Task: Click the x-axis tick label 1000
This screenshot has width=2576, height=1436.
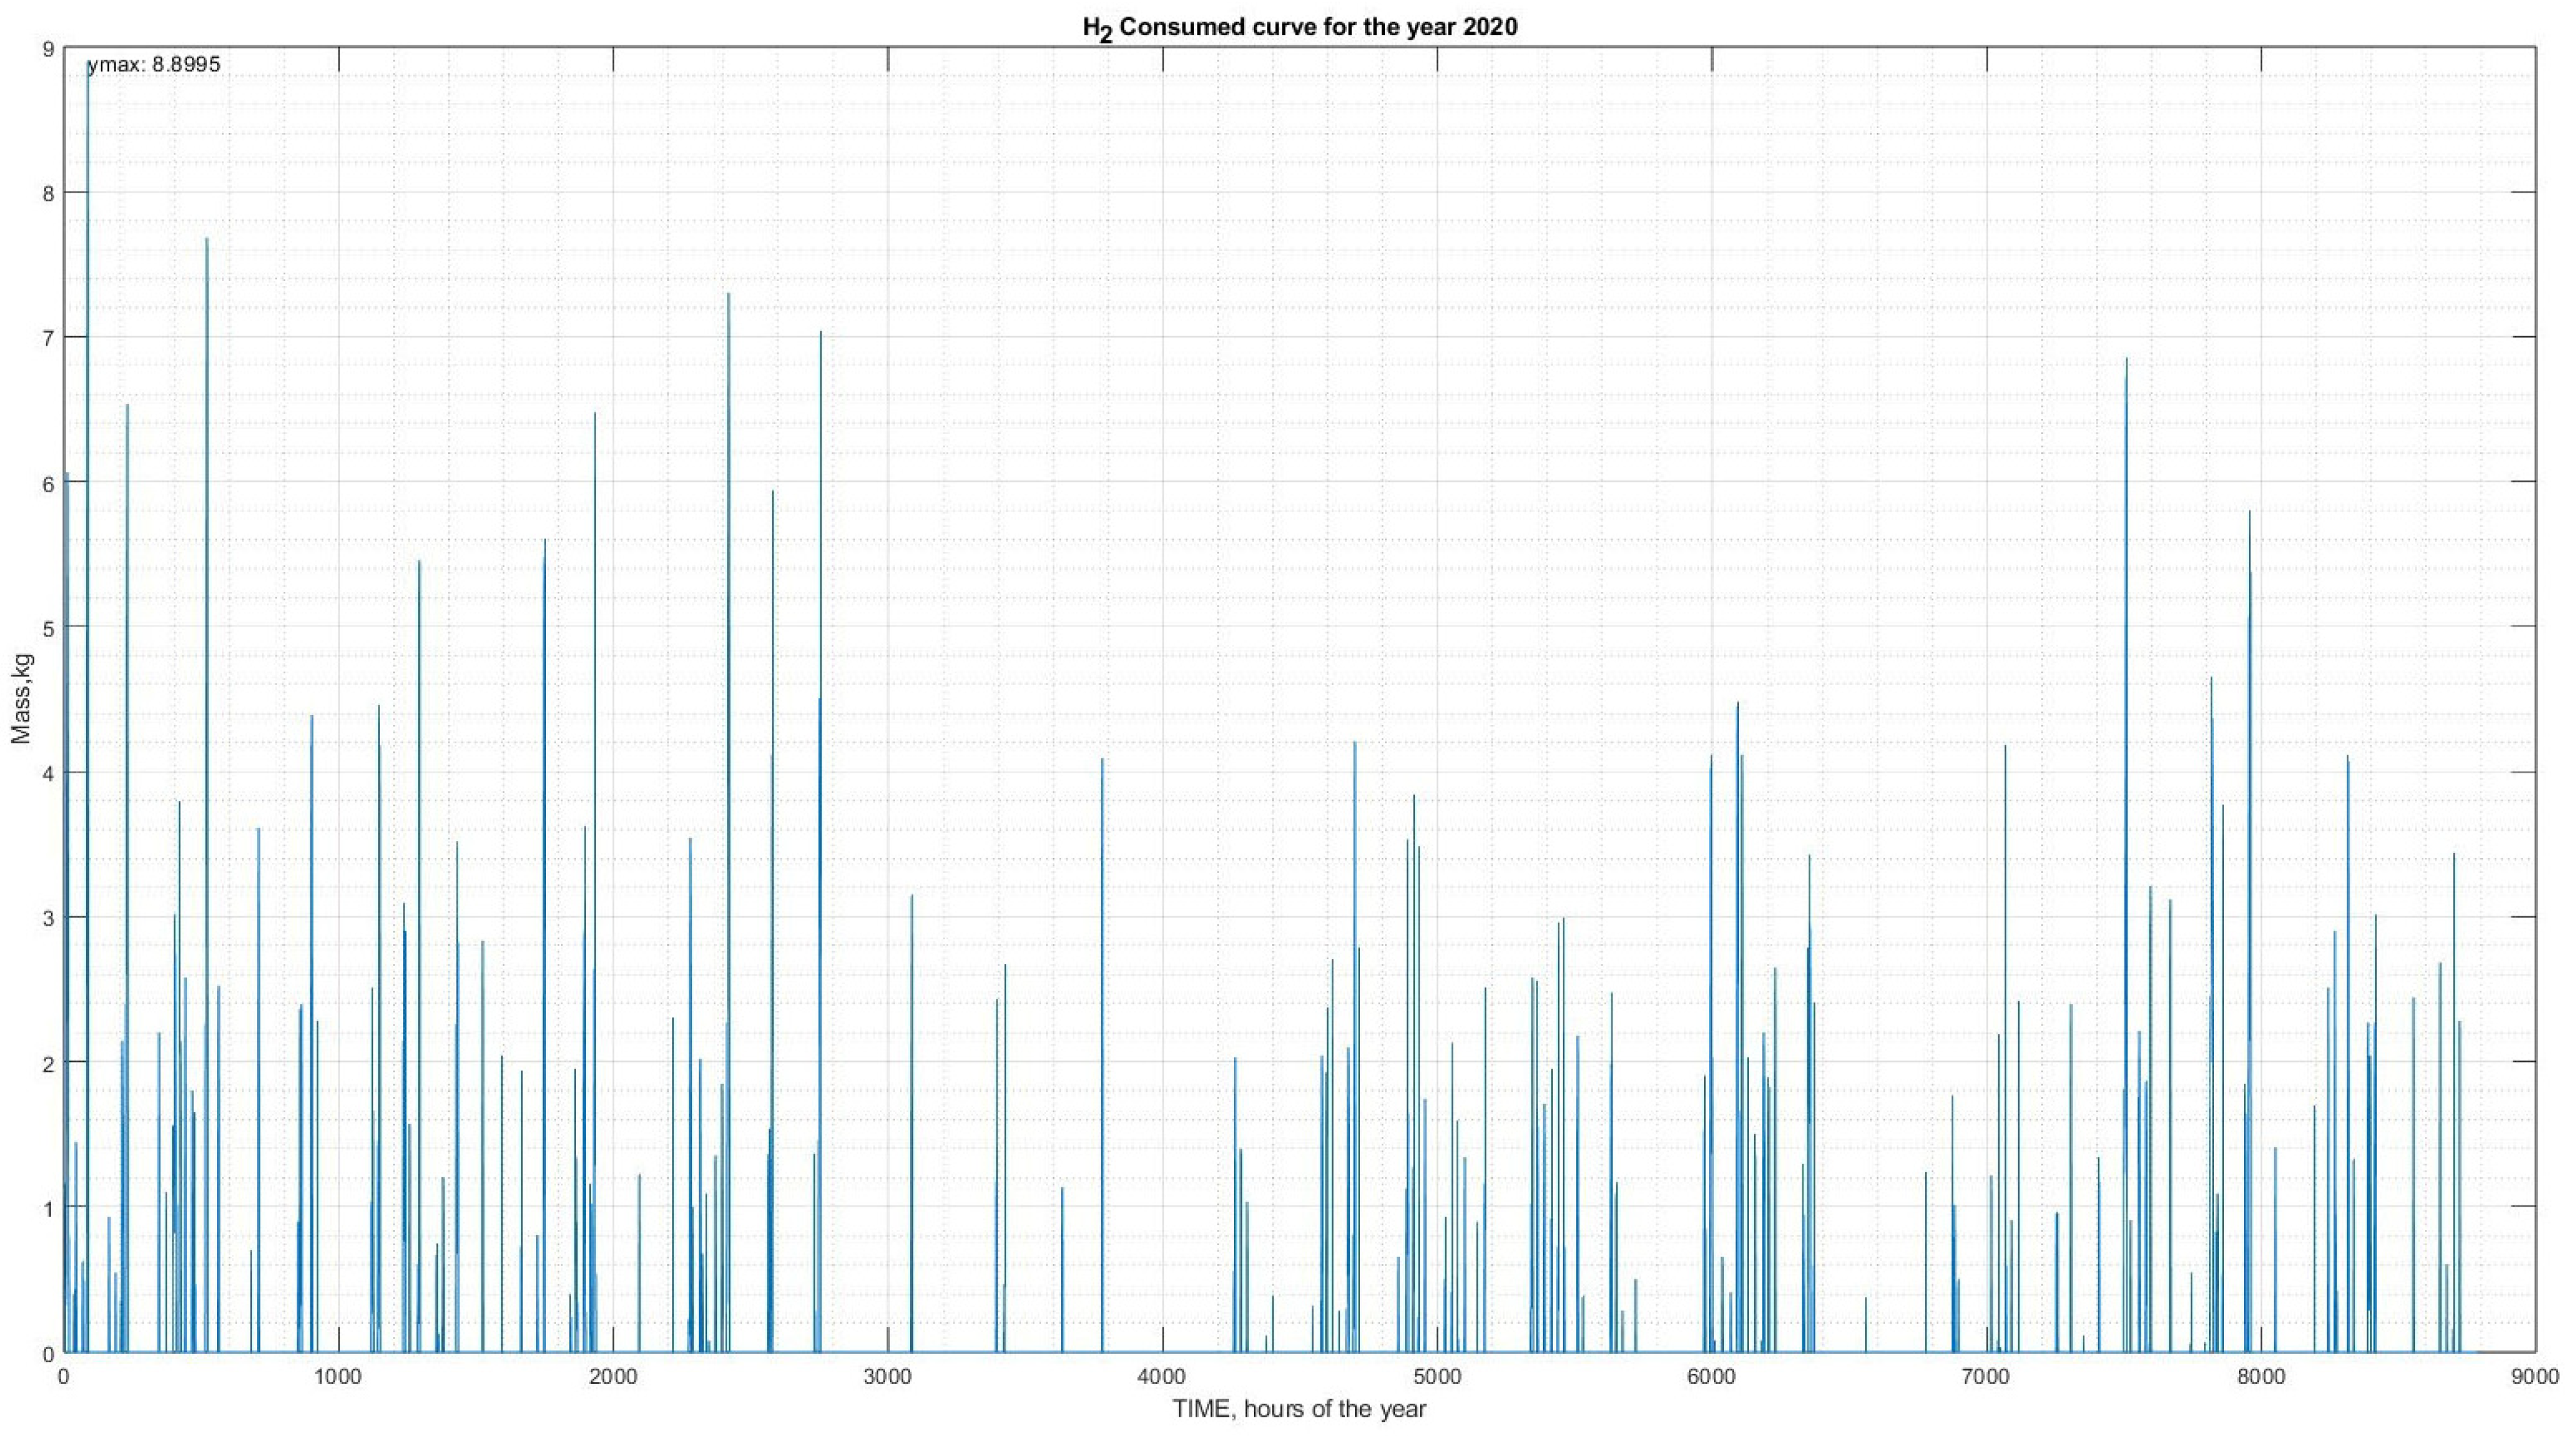Action: [x=338, y=1376]
